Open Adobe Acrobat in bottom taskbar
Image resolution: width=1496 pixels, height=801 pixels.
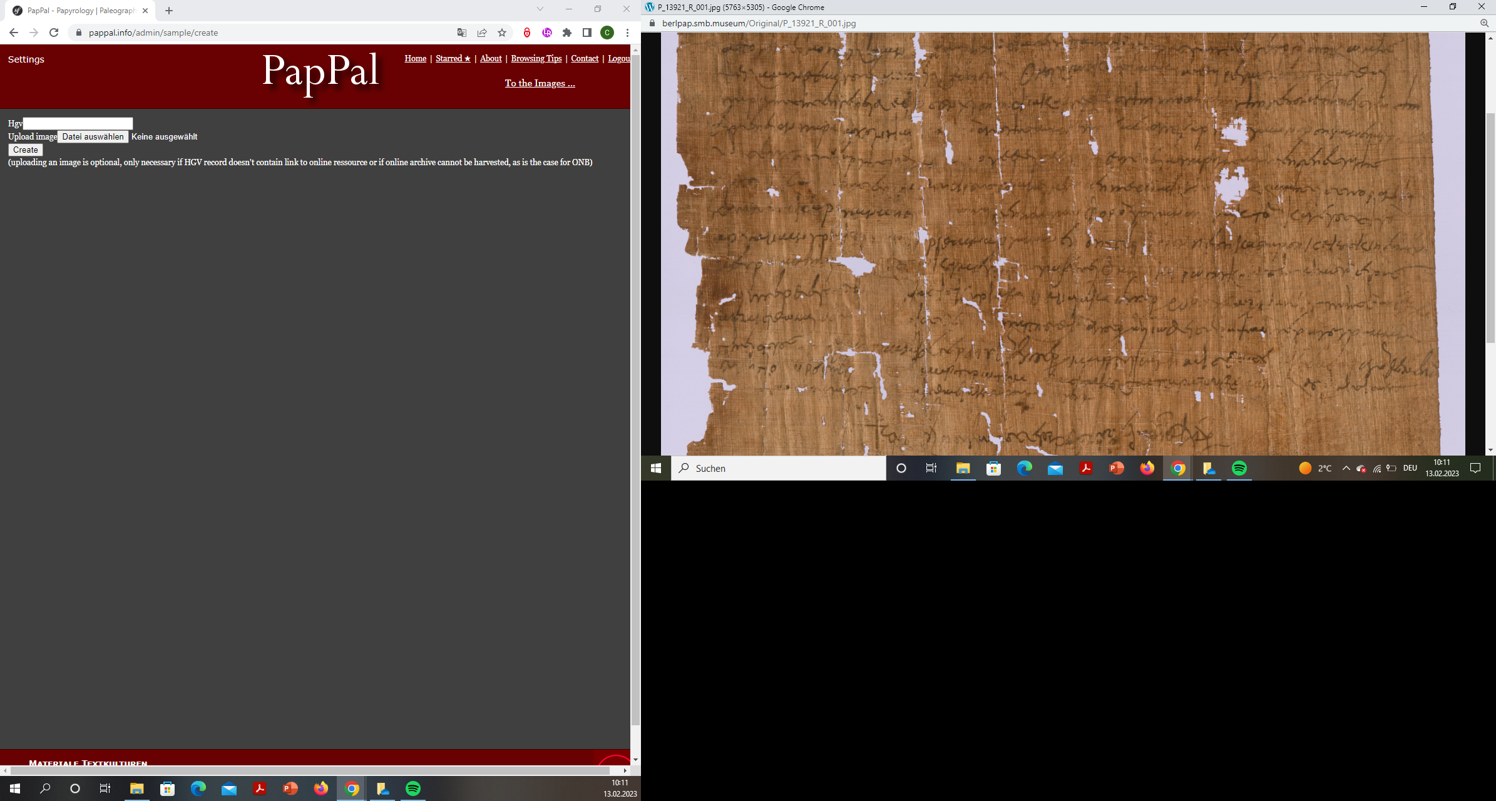[x=259, y=788]
